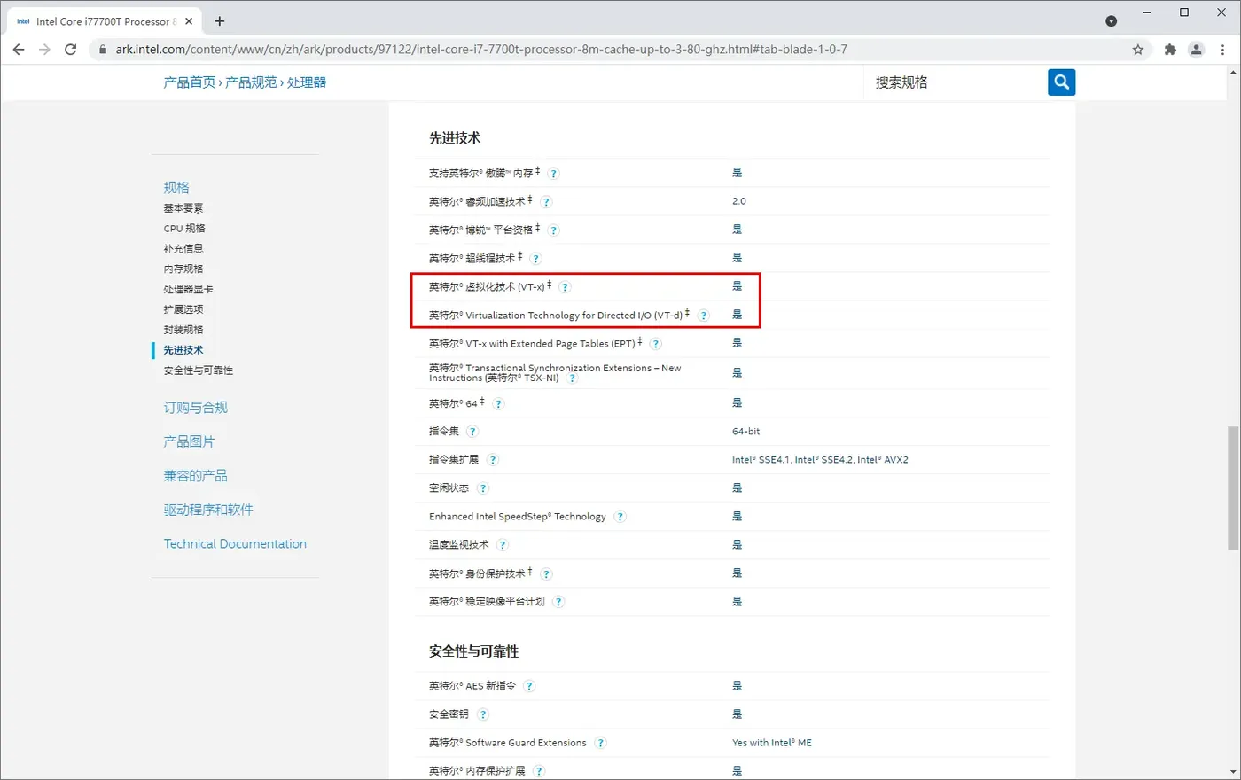Viewport: 1241px width, 780px height.
Task: Open help icon for 英特尔 64
Action: [x=498, y=404]
